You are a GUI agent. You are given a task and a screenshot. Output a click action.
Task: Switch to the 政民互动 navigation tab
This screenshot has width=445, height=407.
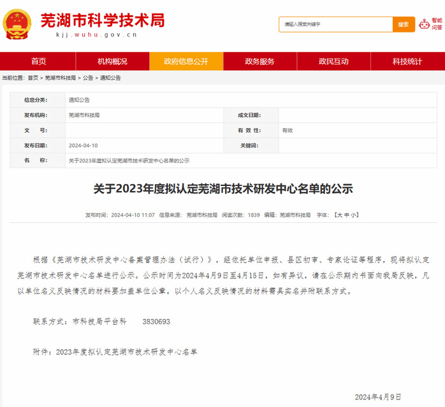[333, 61]
